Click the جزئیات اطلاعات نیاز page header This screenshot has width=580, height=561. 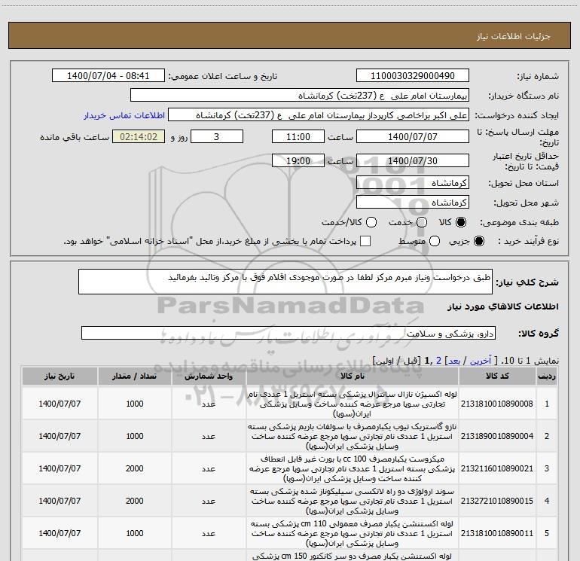click(x=514, y=36)
